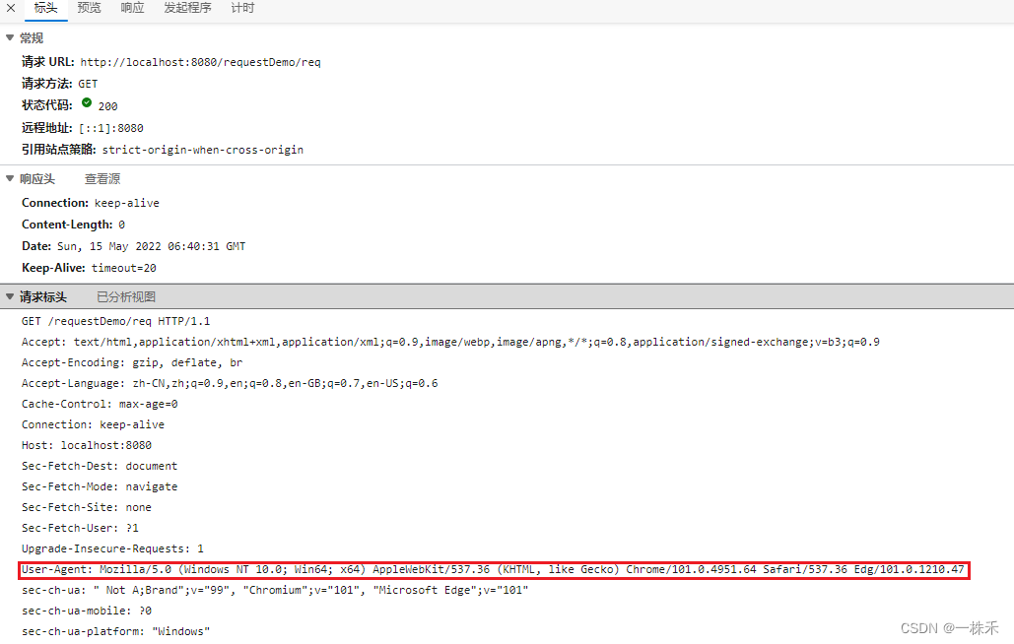Click the Host: localhost:8080 line
The width and height of the screenshot is (1014, 644).
click(x=87, y=445)
